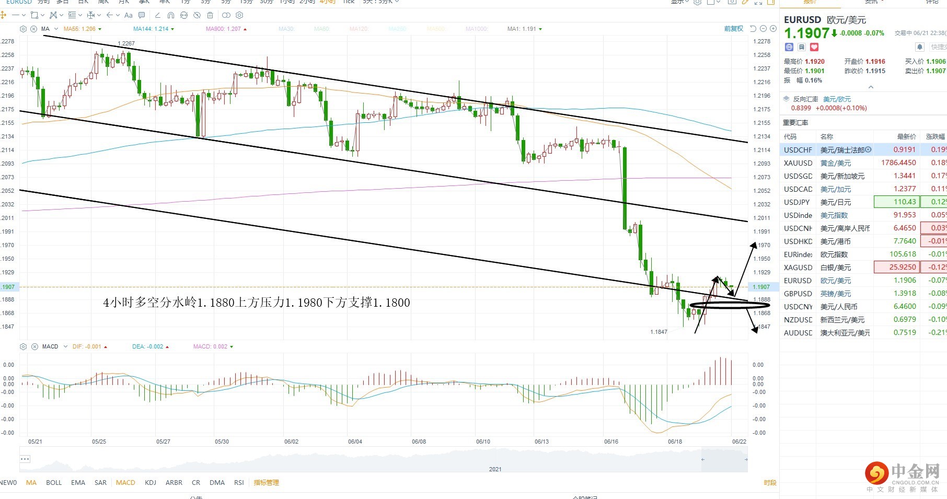
Task: Open the 美元/欧元 reverse rate link
Action: pos(837,99)
